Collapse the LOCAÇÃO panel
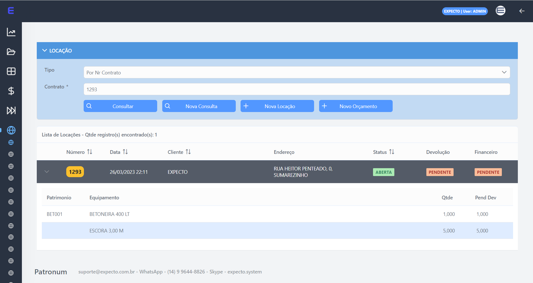Image resolution: width=533 pixels, height=283 pixels. pos(45,51)
